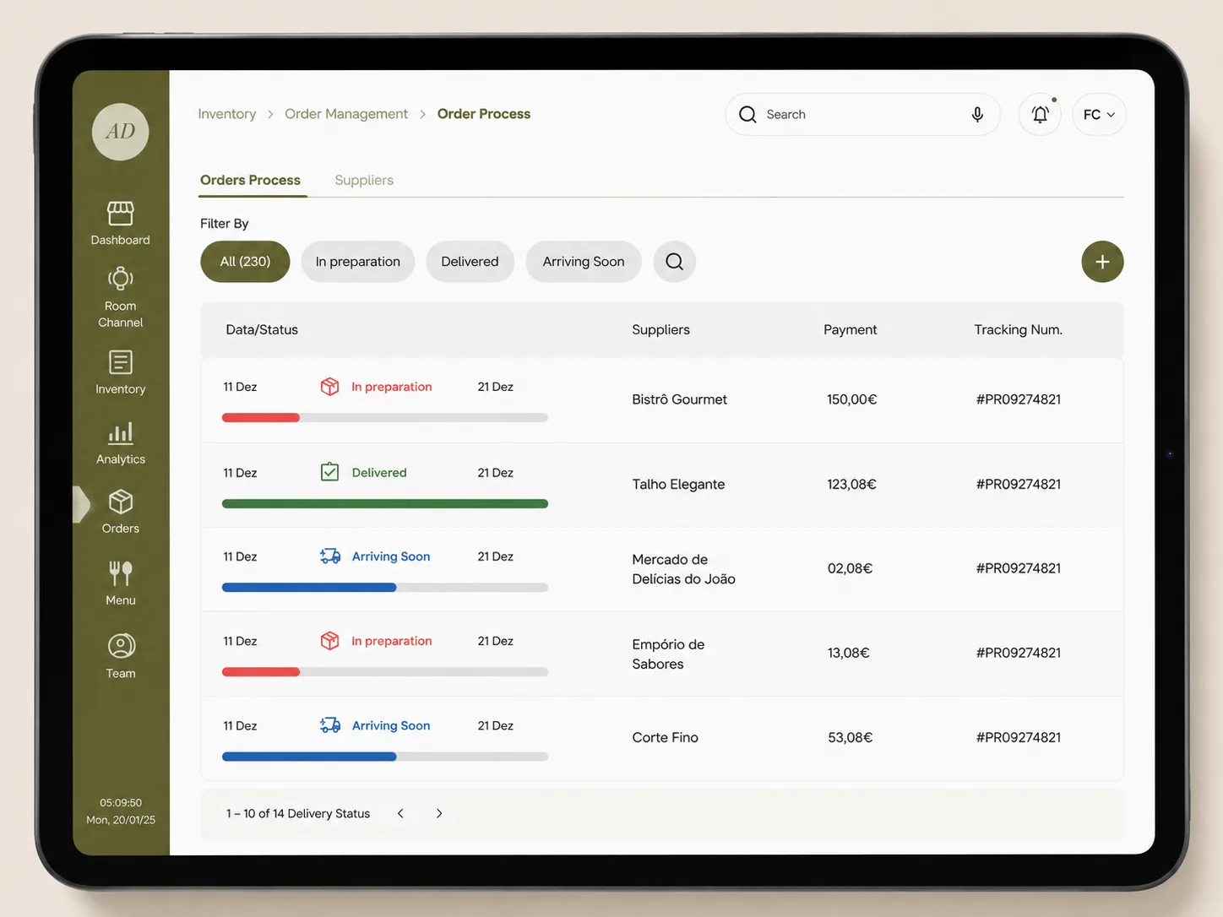Click the 53,08€ payment amount
Image resolution: width=1223 pixels, height=917 pixels.
[x=851, y=737]
